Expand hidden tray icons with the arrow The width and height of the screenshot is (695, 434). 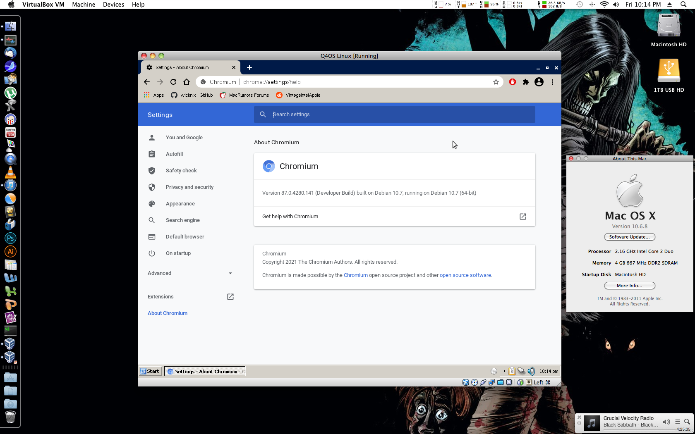(x=504, y=371)
